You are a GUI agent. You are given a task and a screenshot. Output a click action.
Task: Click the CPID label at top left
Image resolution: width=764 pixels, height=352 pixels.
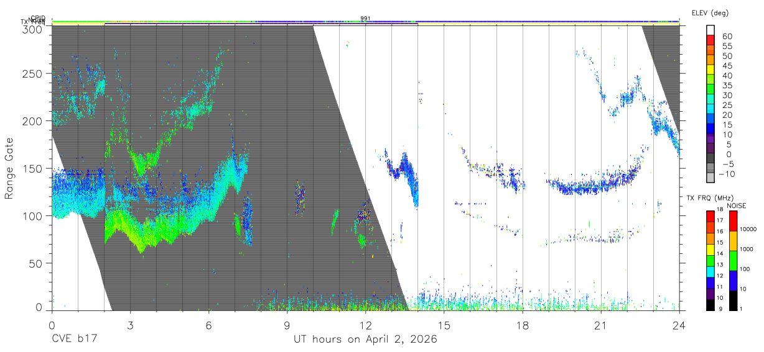coord(37,18)
